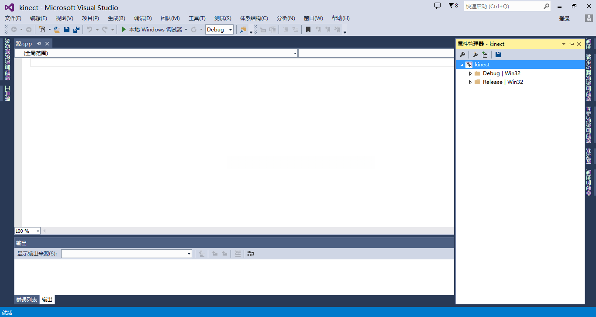
Task: Click the 快速启动 search box
Action: (x=507, y=6)
